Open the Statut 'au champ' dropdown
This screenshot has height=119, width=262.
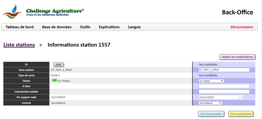(x=211, y=81)
